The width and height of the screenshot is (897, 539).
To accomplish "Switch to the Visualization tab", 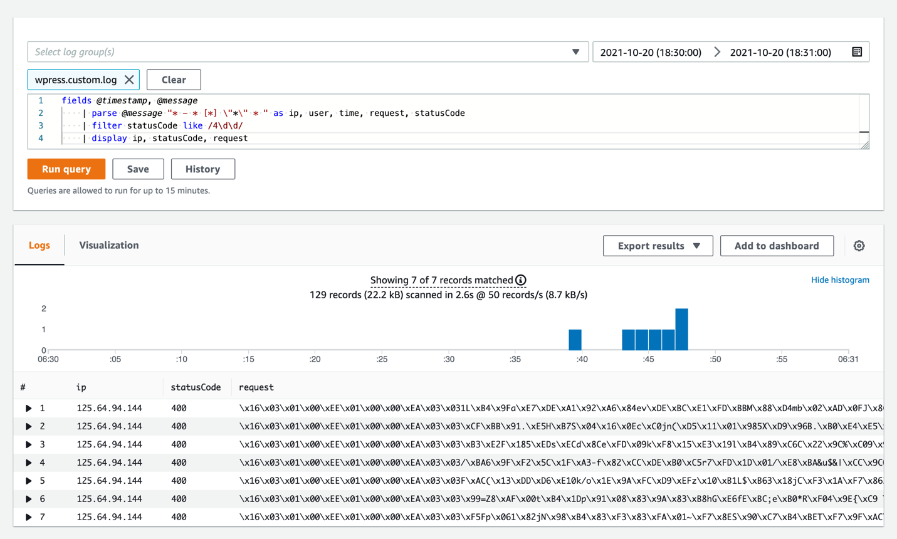I will coord(108,245).
